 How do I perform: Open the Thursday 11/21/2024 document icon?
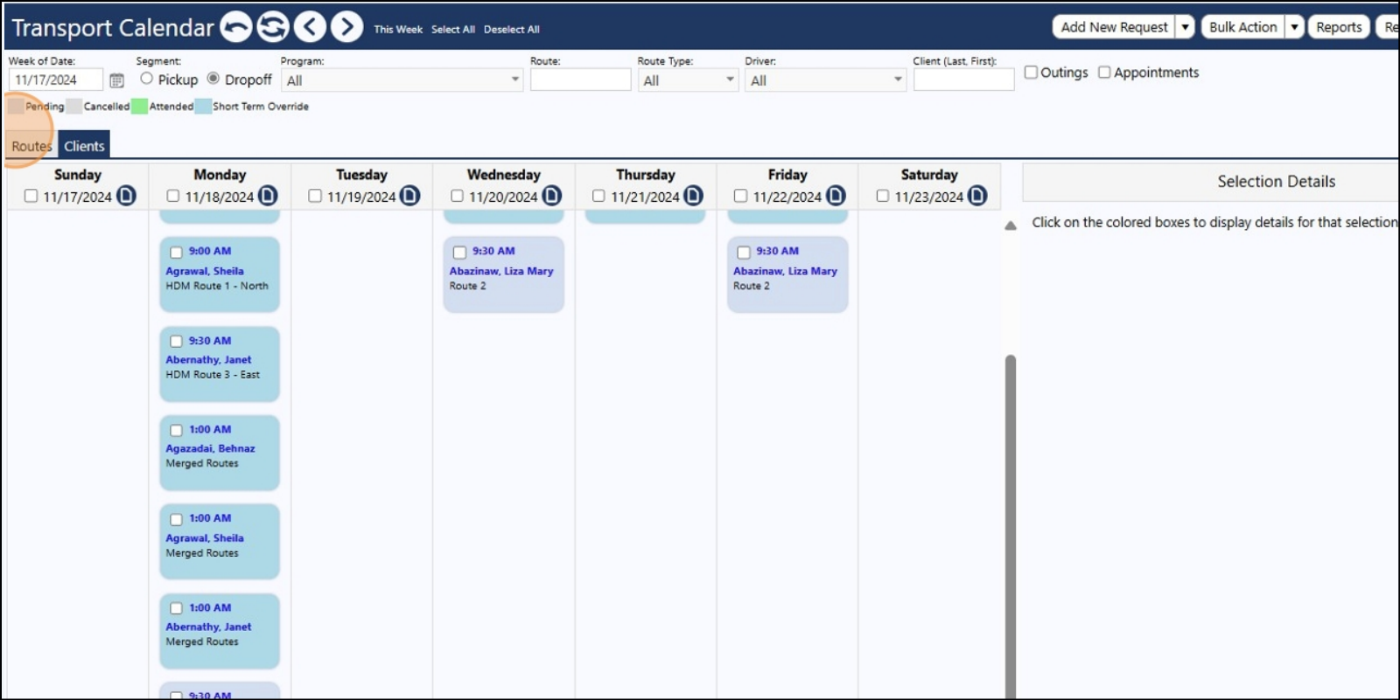(693, 196)
